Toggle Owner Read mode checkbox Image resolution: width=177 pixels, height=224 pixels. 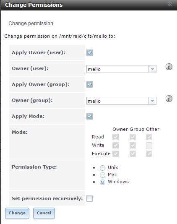(116, 137)
